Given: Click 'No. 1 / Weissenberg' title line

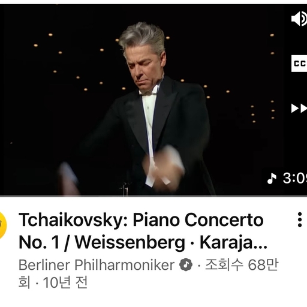Looking at the screenshot, I should click(102, 242).
